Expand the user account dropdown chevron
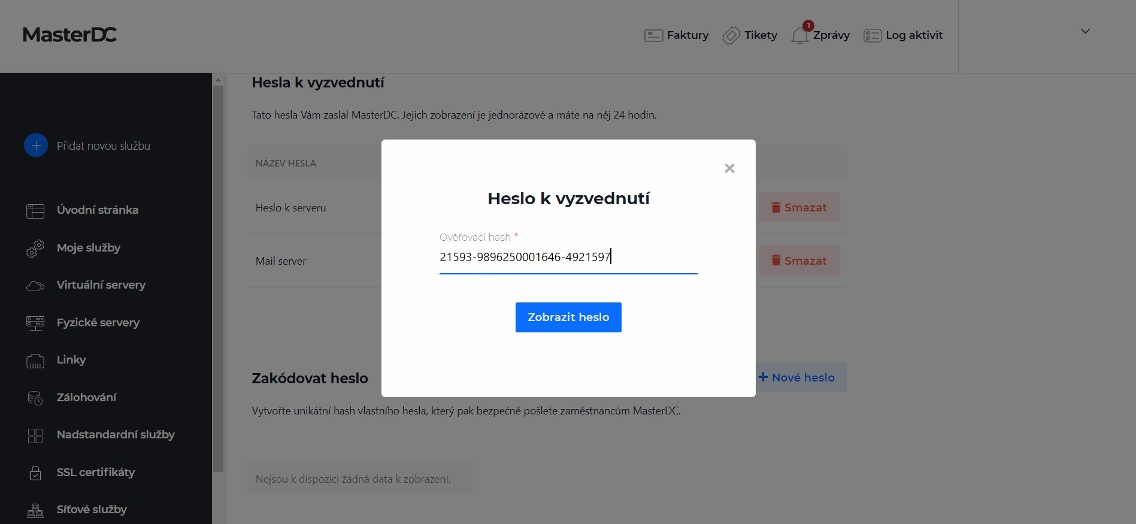Screen dimensions: 1136x524 coord(1085,31)
